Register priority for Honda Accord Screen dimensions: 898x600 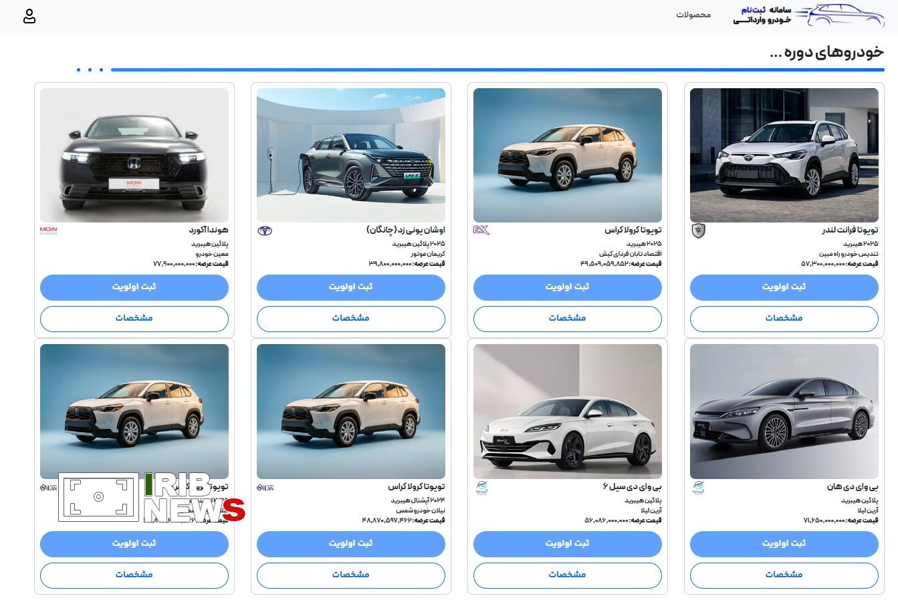point(134,287)
